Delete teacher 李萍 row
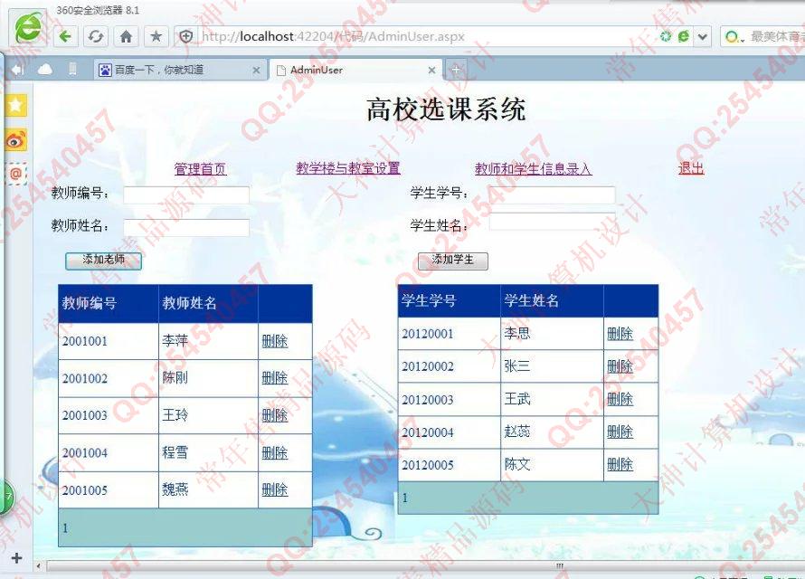Viewport: 805px width, 579px height. [275, 341]
